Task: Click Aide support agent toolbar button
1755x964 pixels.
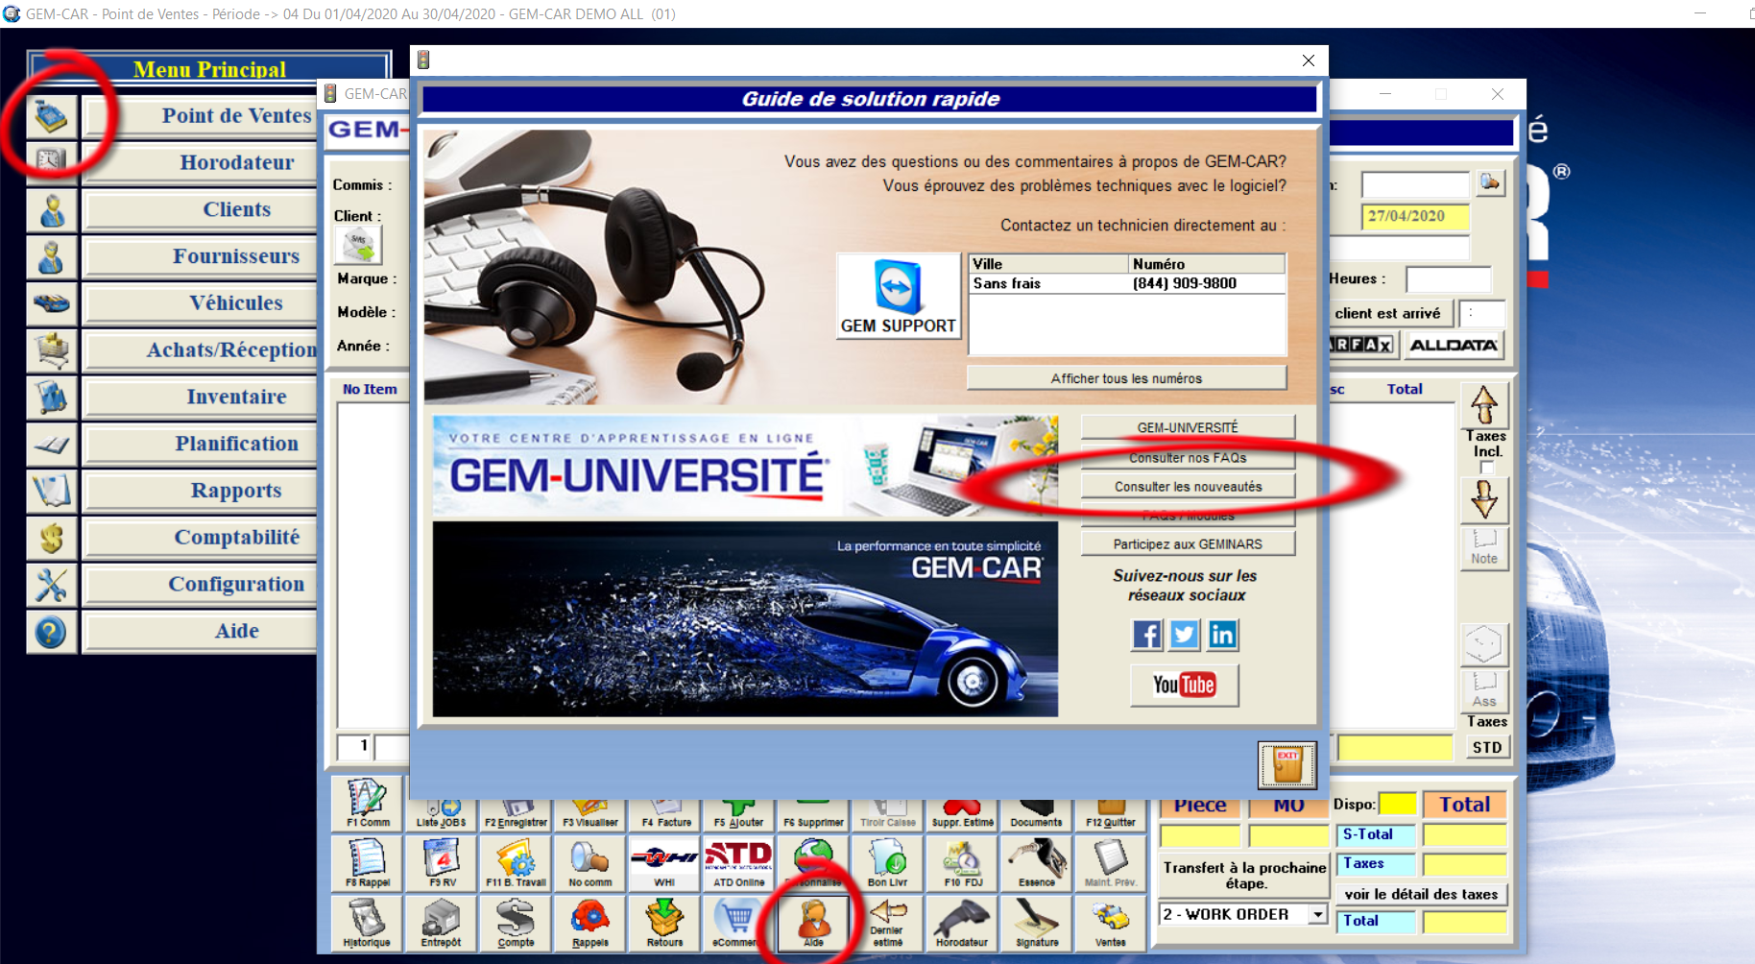Action: click(813, 923)
